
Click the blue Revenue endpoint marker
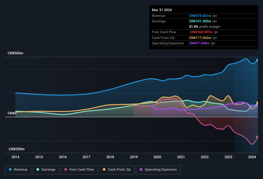258,60
